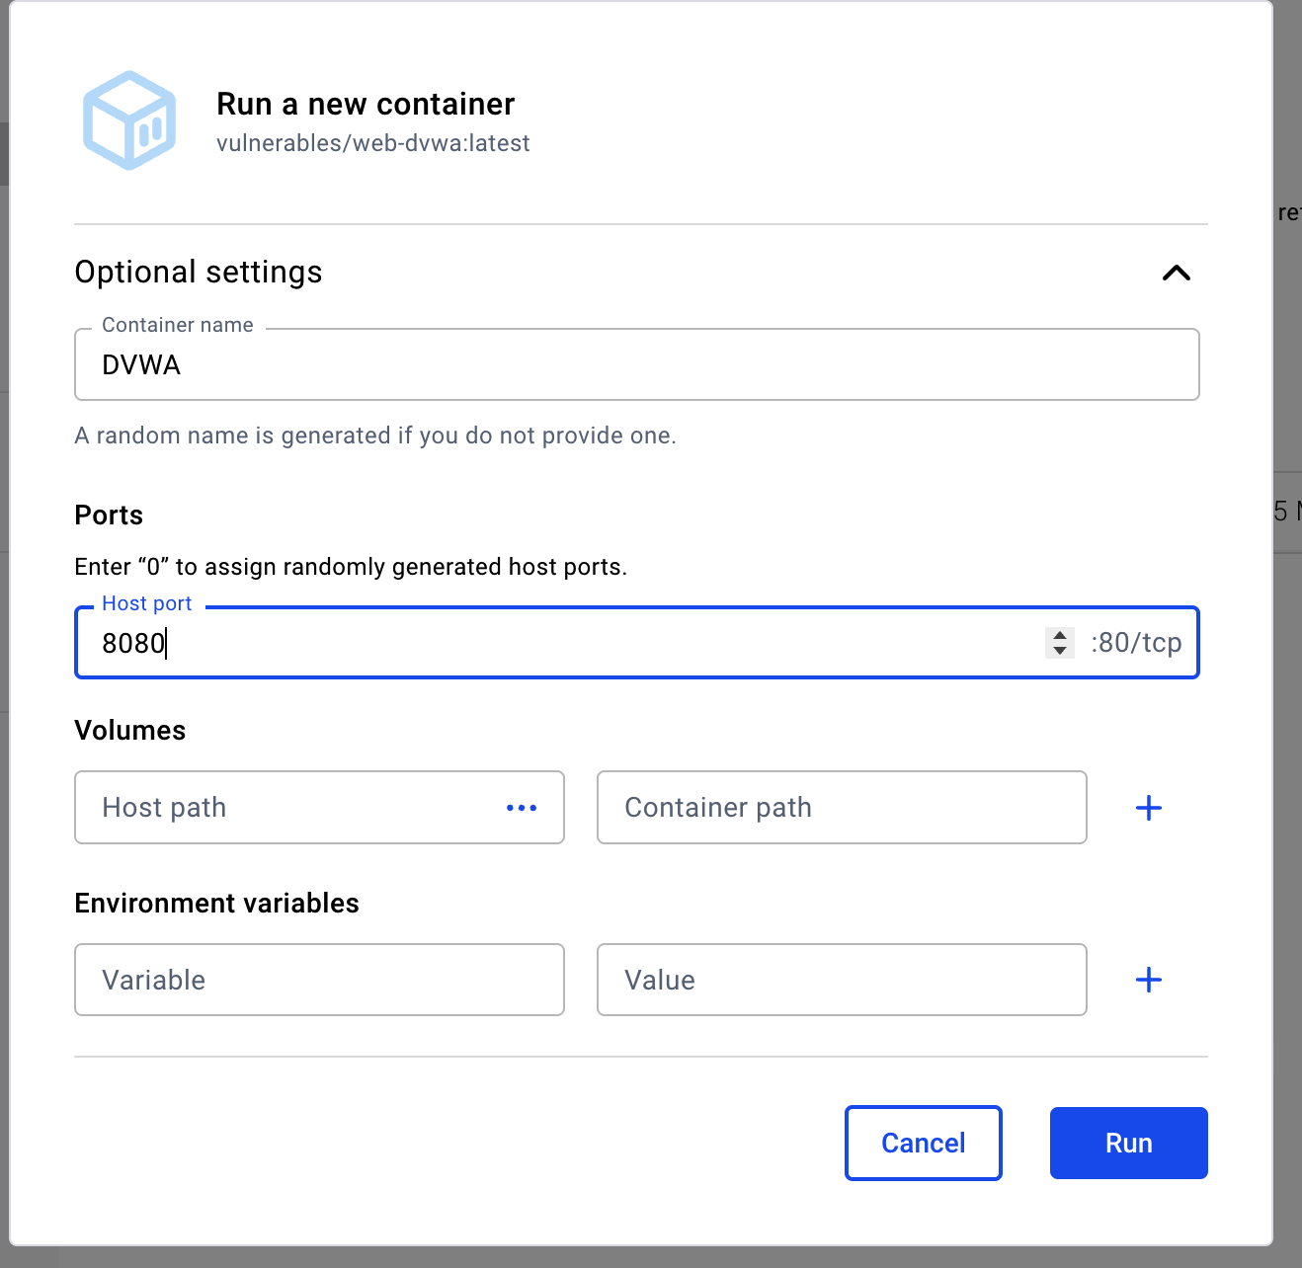Click the Optional settings heading
Screen dimensions: 1302x1268
pyautogui.click(x=199, y=273)
